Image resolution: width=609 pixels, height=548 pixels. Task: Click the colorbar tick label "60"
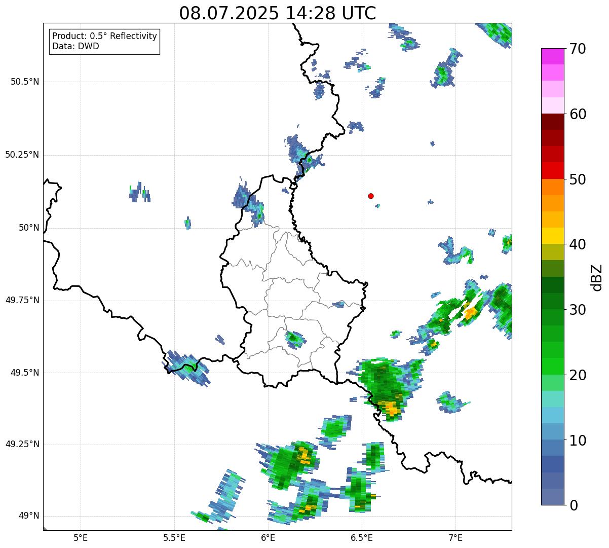(x=578, y=115)
